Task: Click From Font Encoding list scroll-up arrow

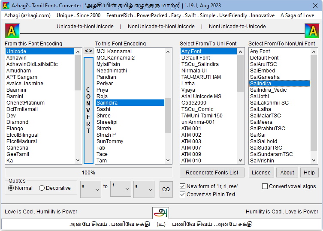Action: (x=78, y=52)
